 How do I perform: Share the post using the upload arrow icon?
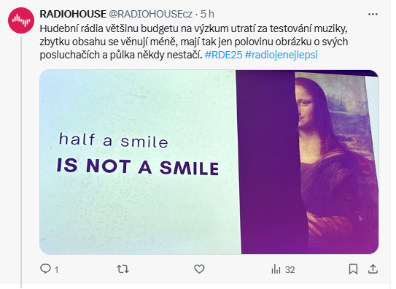(x=373, y=269)
